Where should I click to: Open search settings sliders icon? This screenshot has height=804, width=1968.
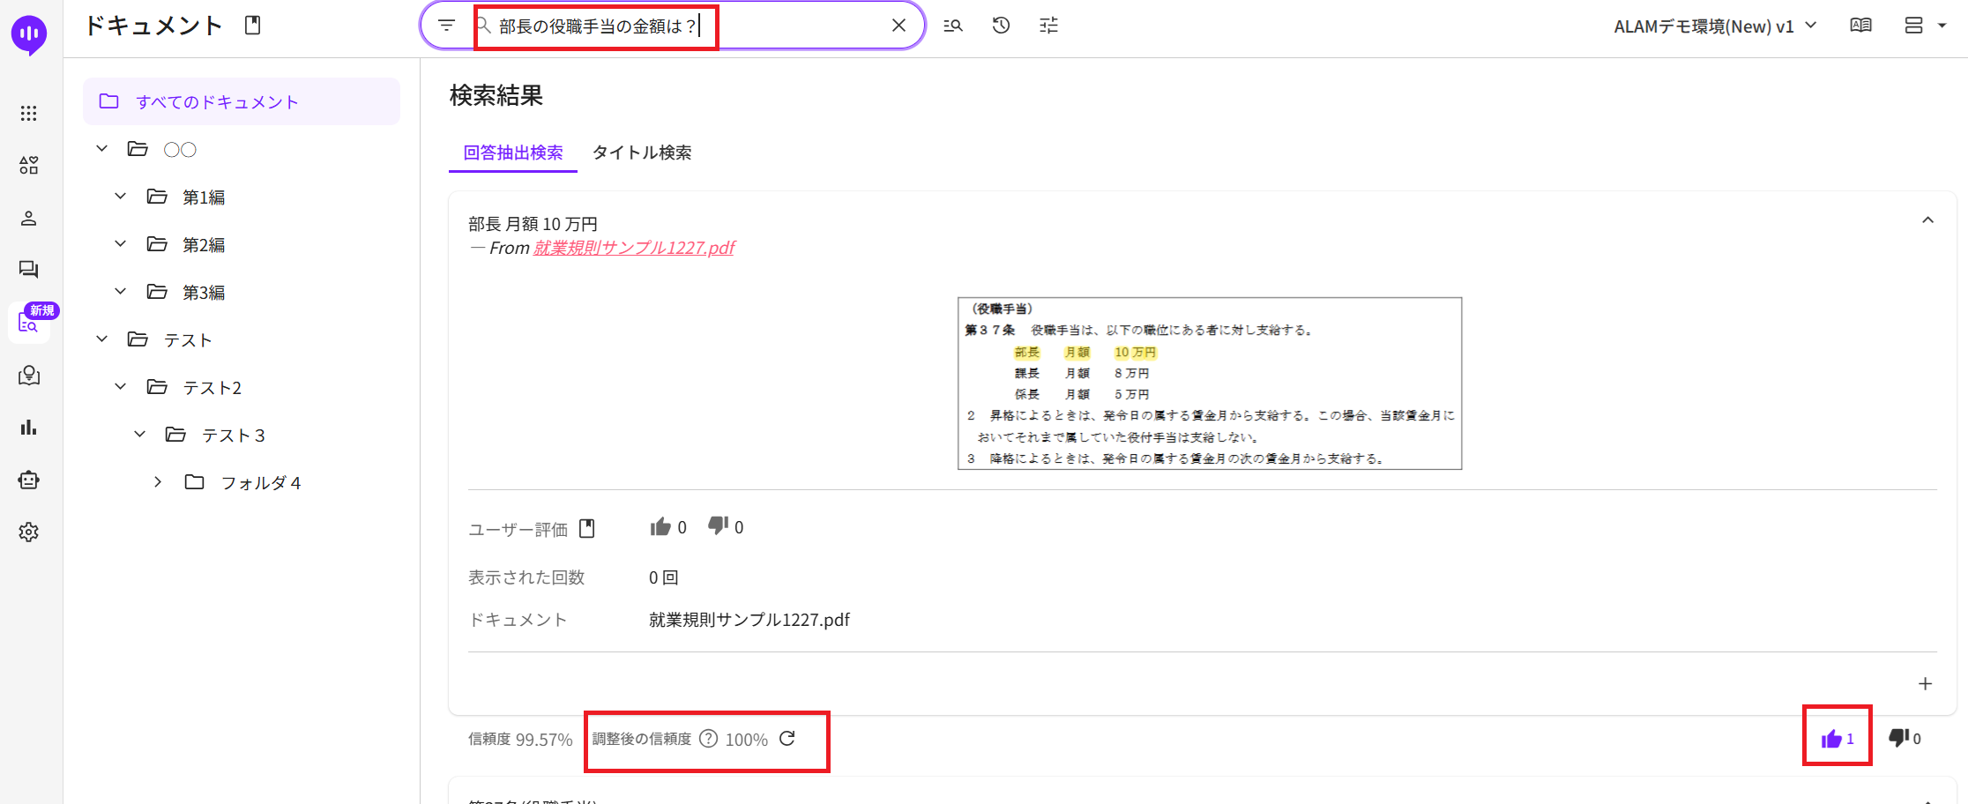(x=1048, y=26)
